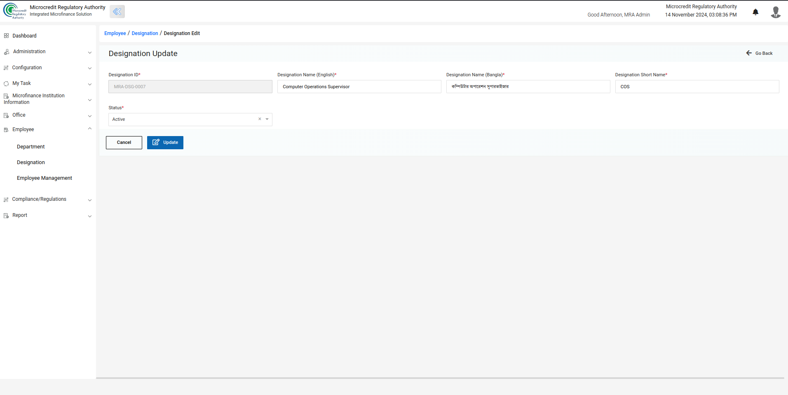Open Department submenu item
This screenshot has width=788, height=395.
(x=31, y=147)
